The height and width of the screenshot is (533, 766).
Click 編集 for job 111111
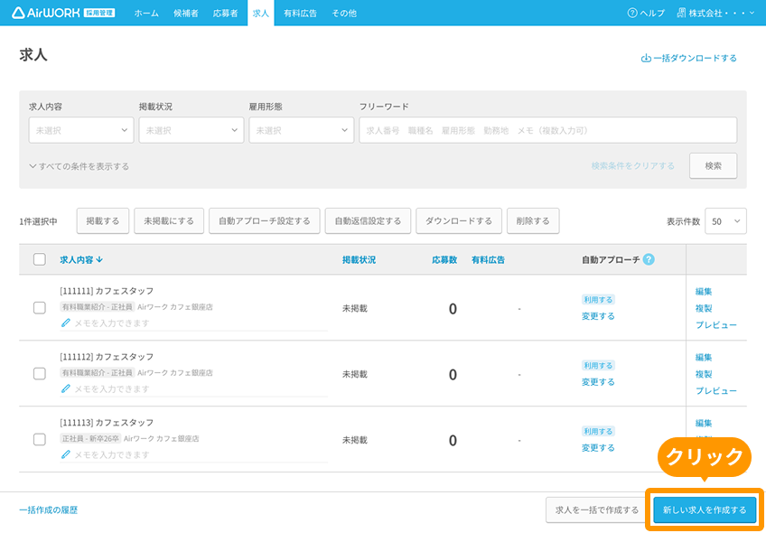pyautogui.click(x=704, y=292)
